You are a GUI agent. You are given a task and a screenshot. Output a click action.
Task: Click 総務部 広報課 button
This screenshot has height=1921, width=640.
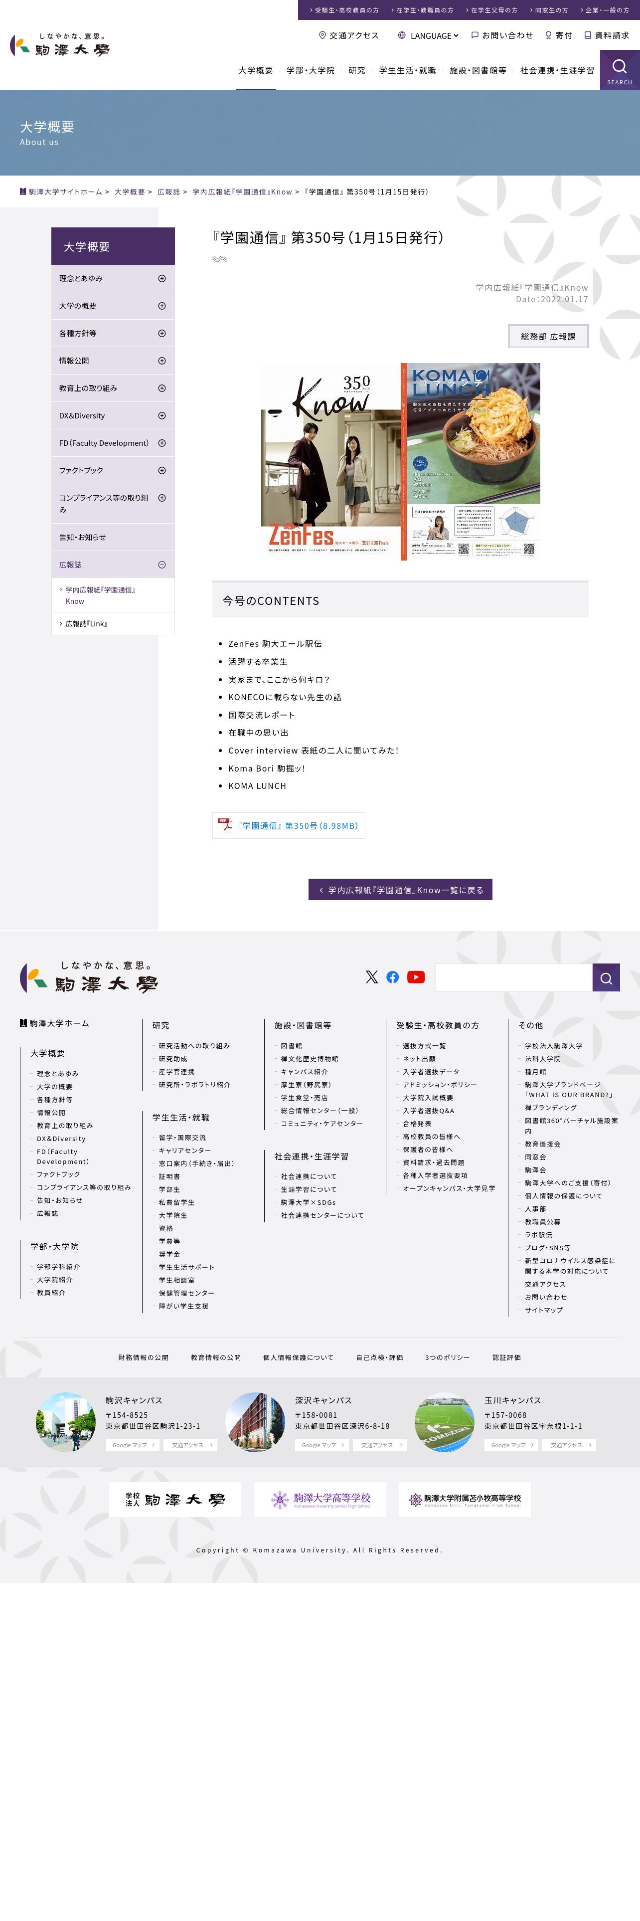point(548,336)
